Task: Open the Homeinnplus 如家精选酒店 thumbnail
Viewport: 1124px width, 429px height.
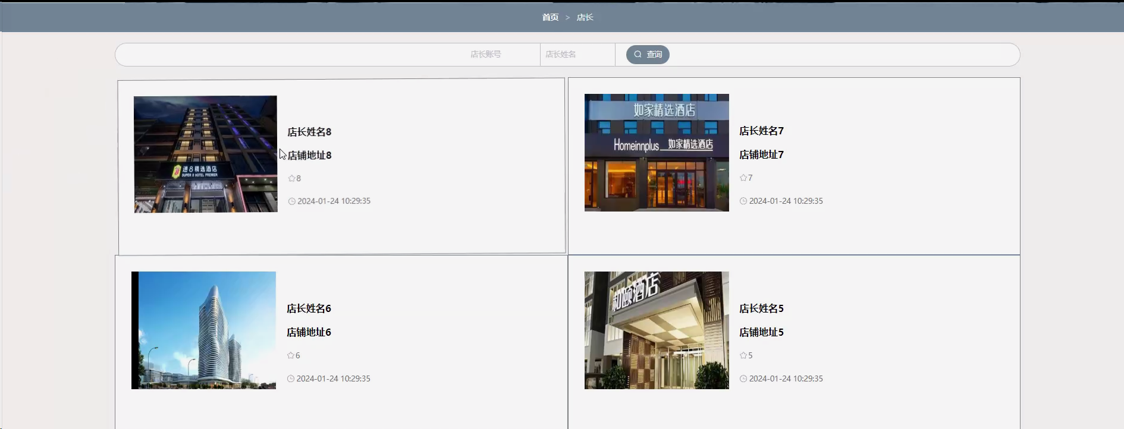Action: [x=657, y=153]
